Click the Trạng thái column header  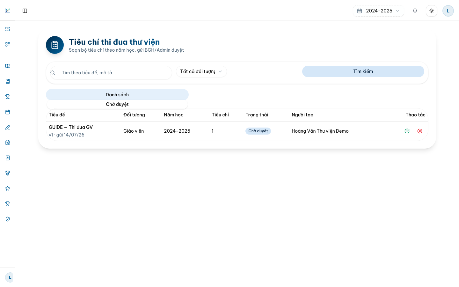click(x=257, y=115)
